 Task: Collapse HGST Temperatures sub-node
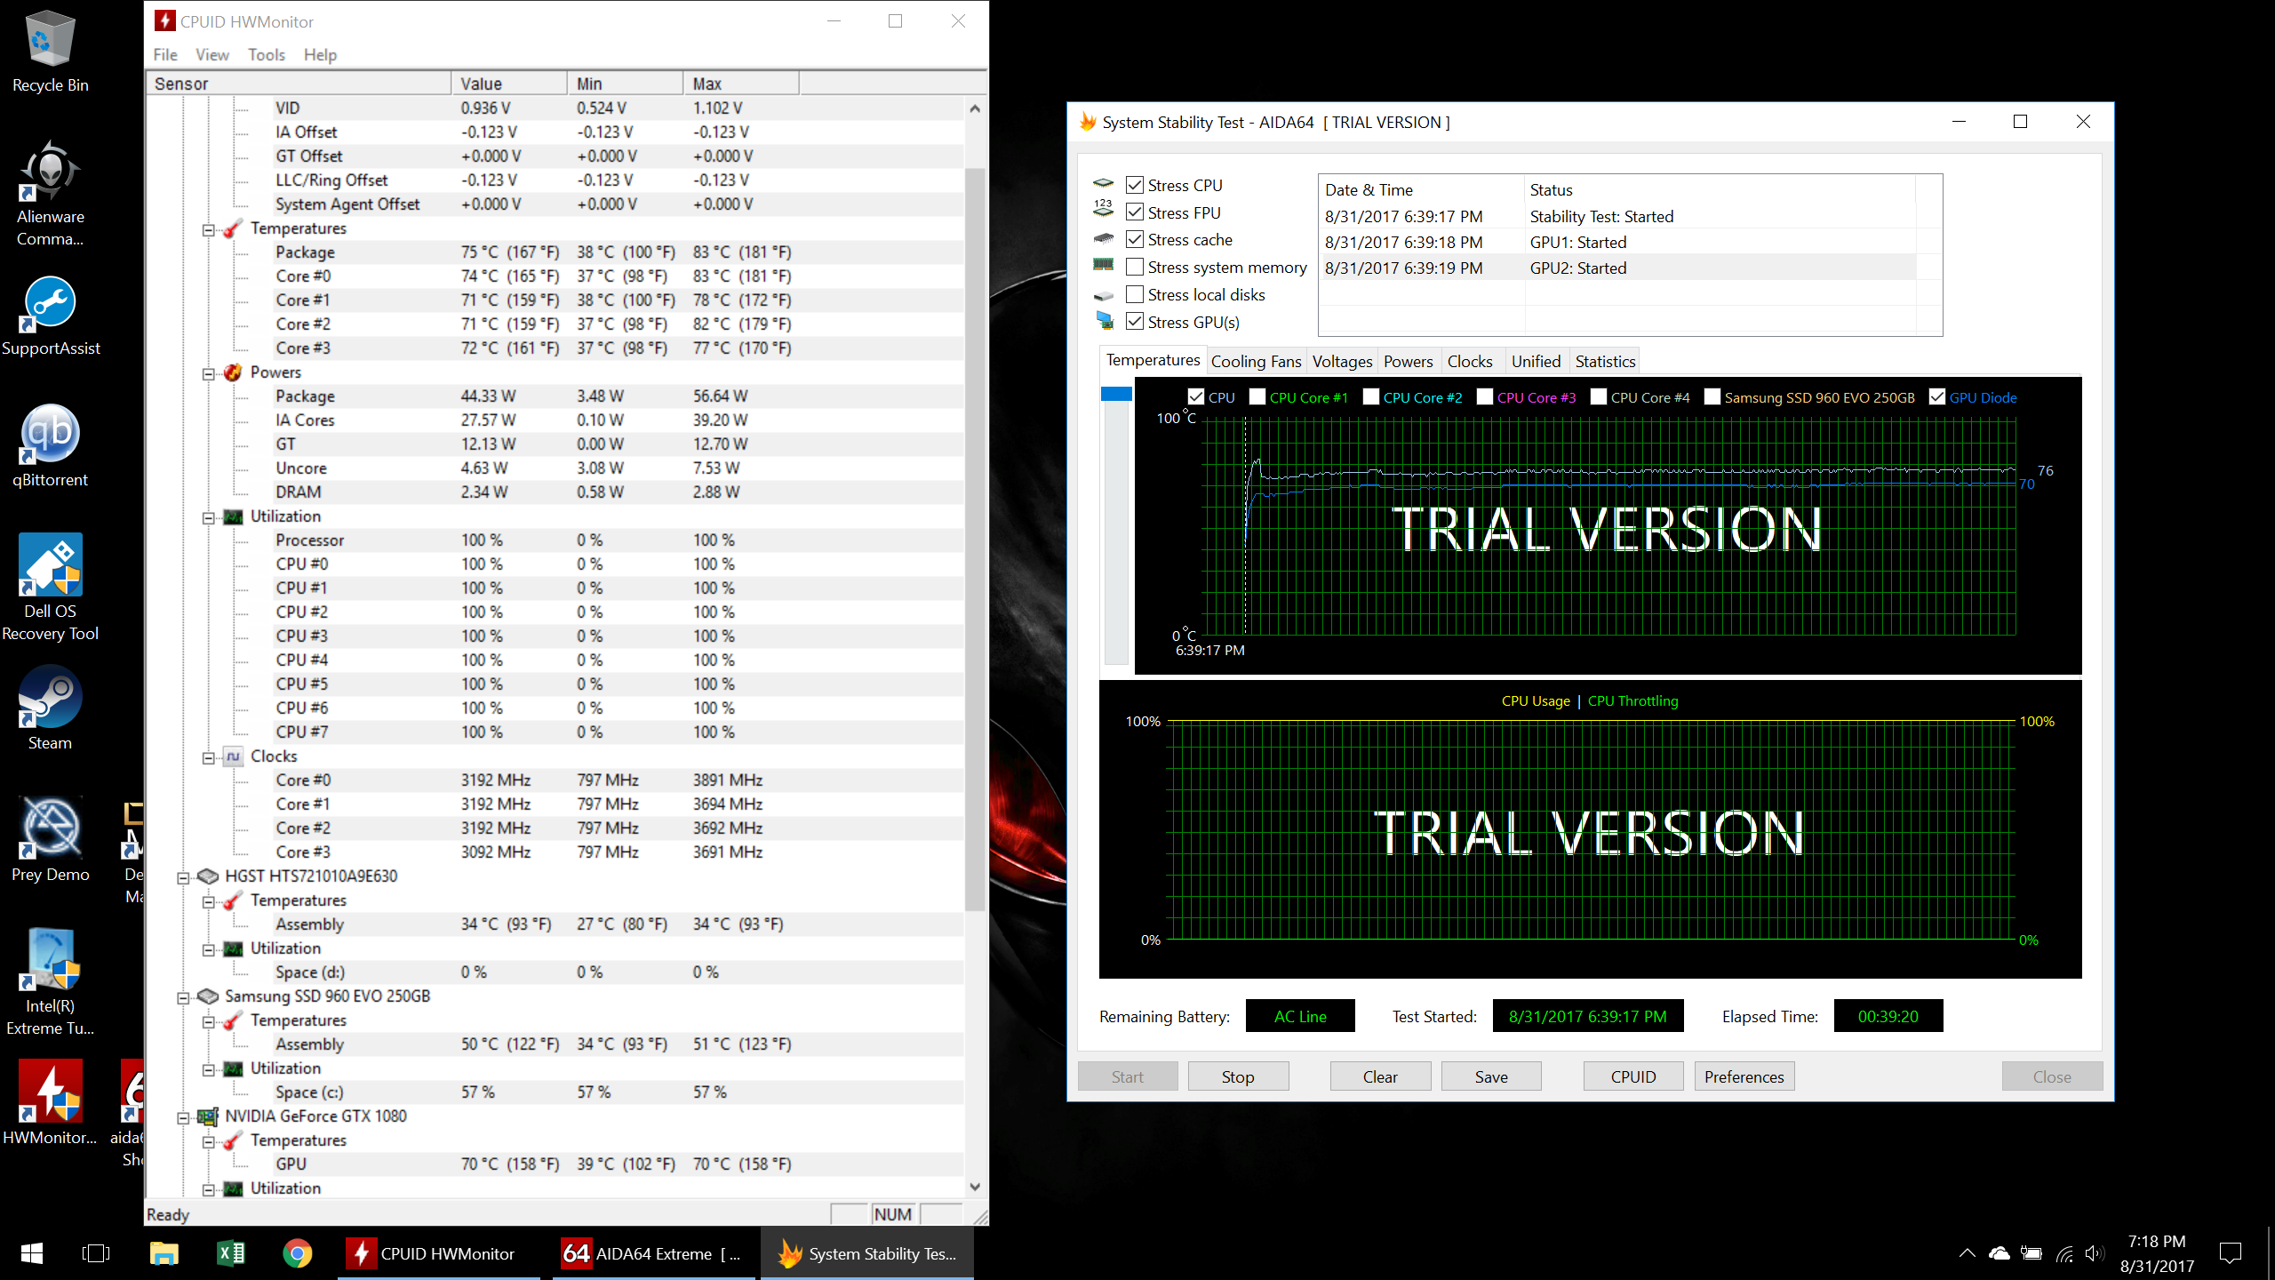point(208,901)
